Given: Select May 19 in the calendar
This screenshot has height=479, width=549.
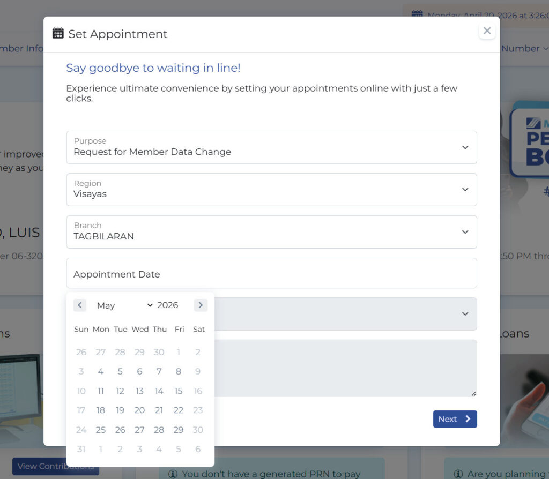Looking at the screenshot, I should pyautogui.click(x=120, y=410).
